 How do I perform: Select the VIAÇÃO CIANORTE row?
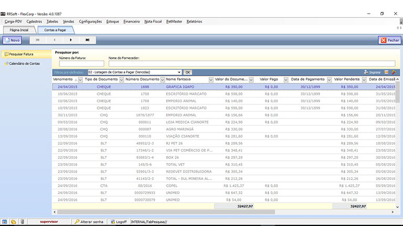coord(224,136)
